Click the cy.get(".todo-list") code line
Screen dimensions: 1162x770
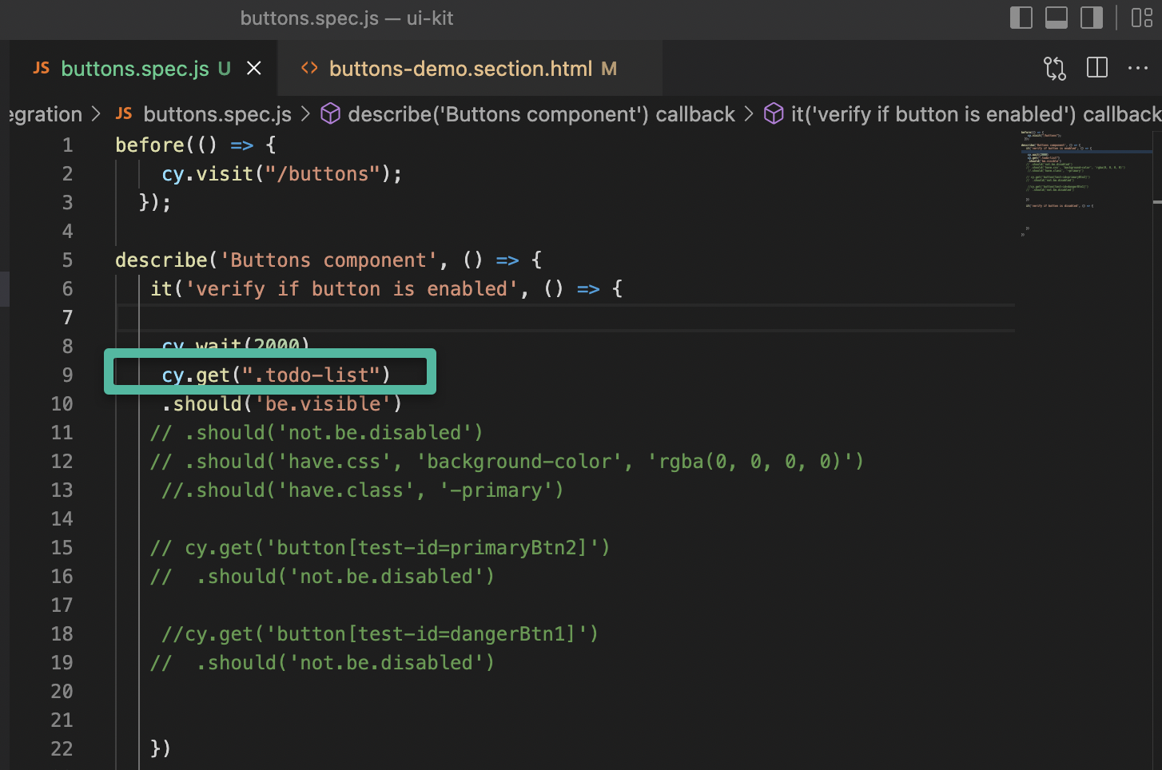pyautogui.click(x=276, y=375)
